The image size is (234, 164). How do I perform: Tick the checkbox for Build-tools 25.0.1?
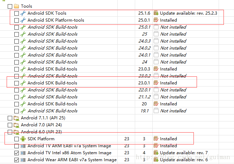16,28
